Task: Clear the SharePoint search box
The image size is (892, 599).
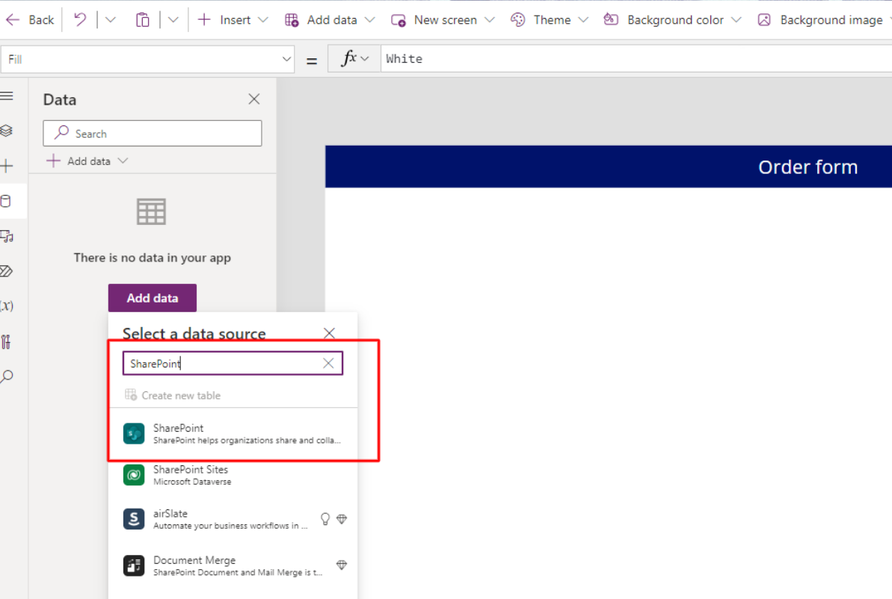Action: (x=327, y=363)
